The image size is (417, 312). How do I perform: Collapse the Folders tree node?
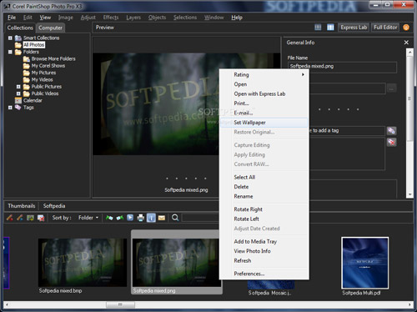(x=10, y=52)
